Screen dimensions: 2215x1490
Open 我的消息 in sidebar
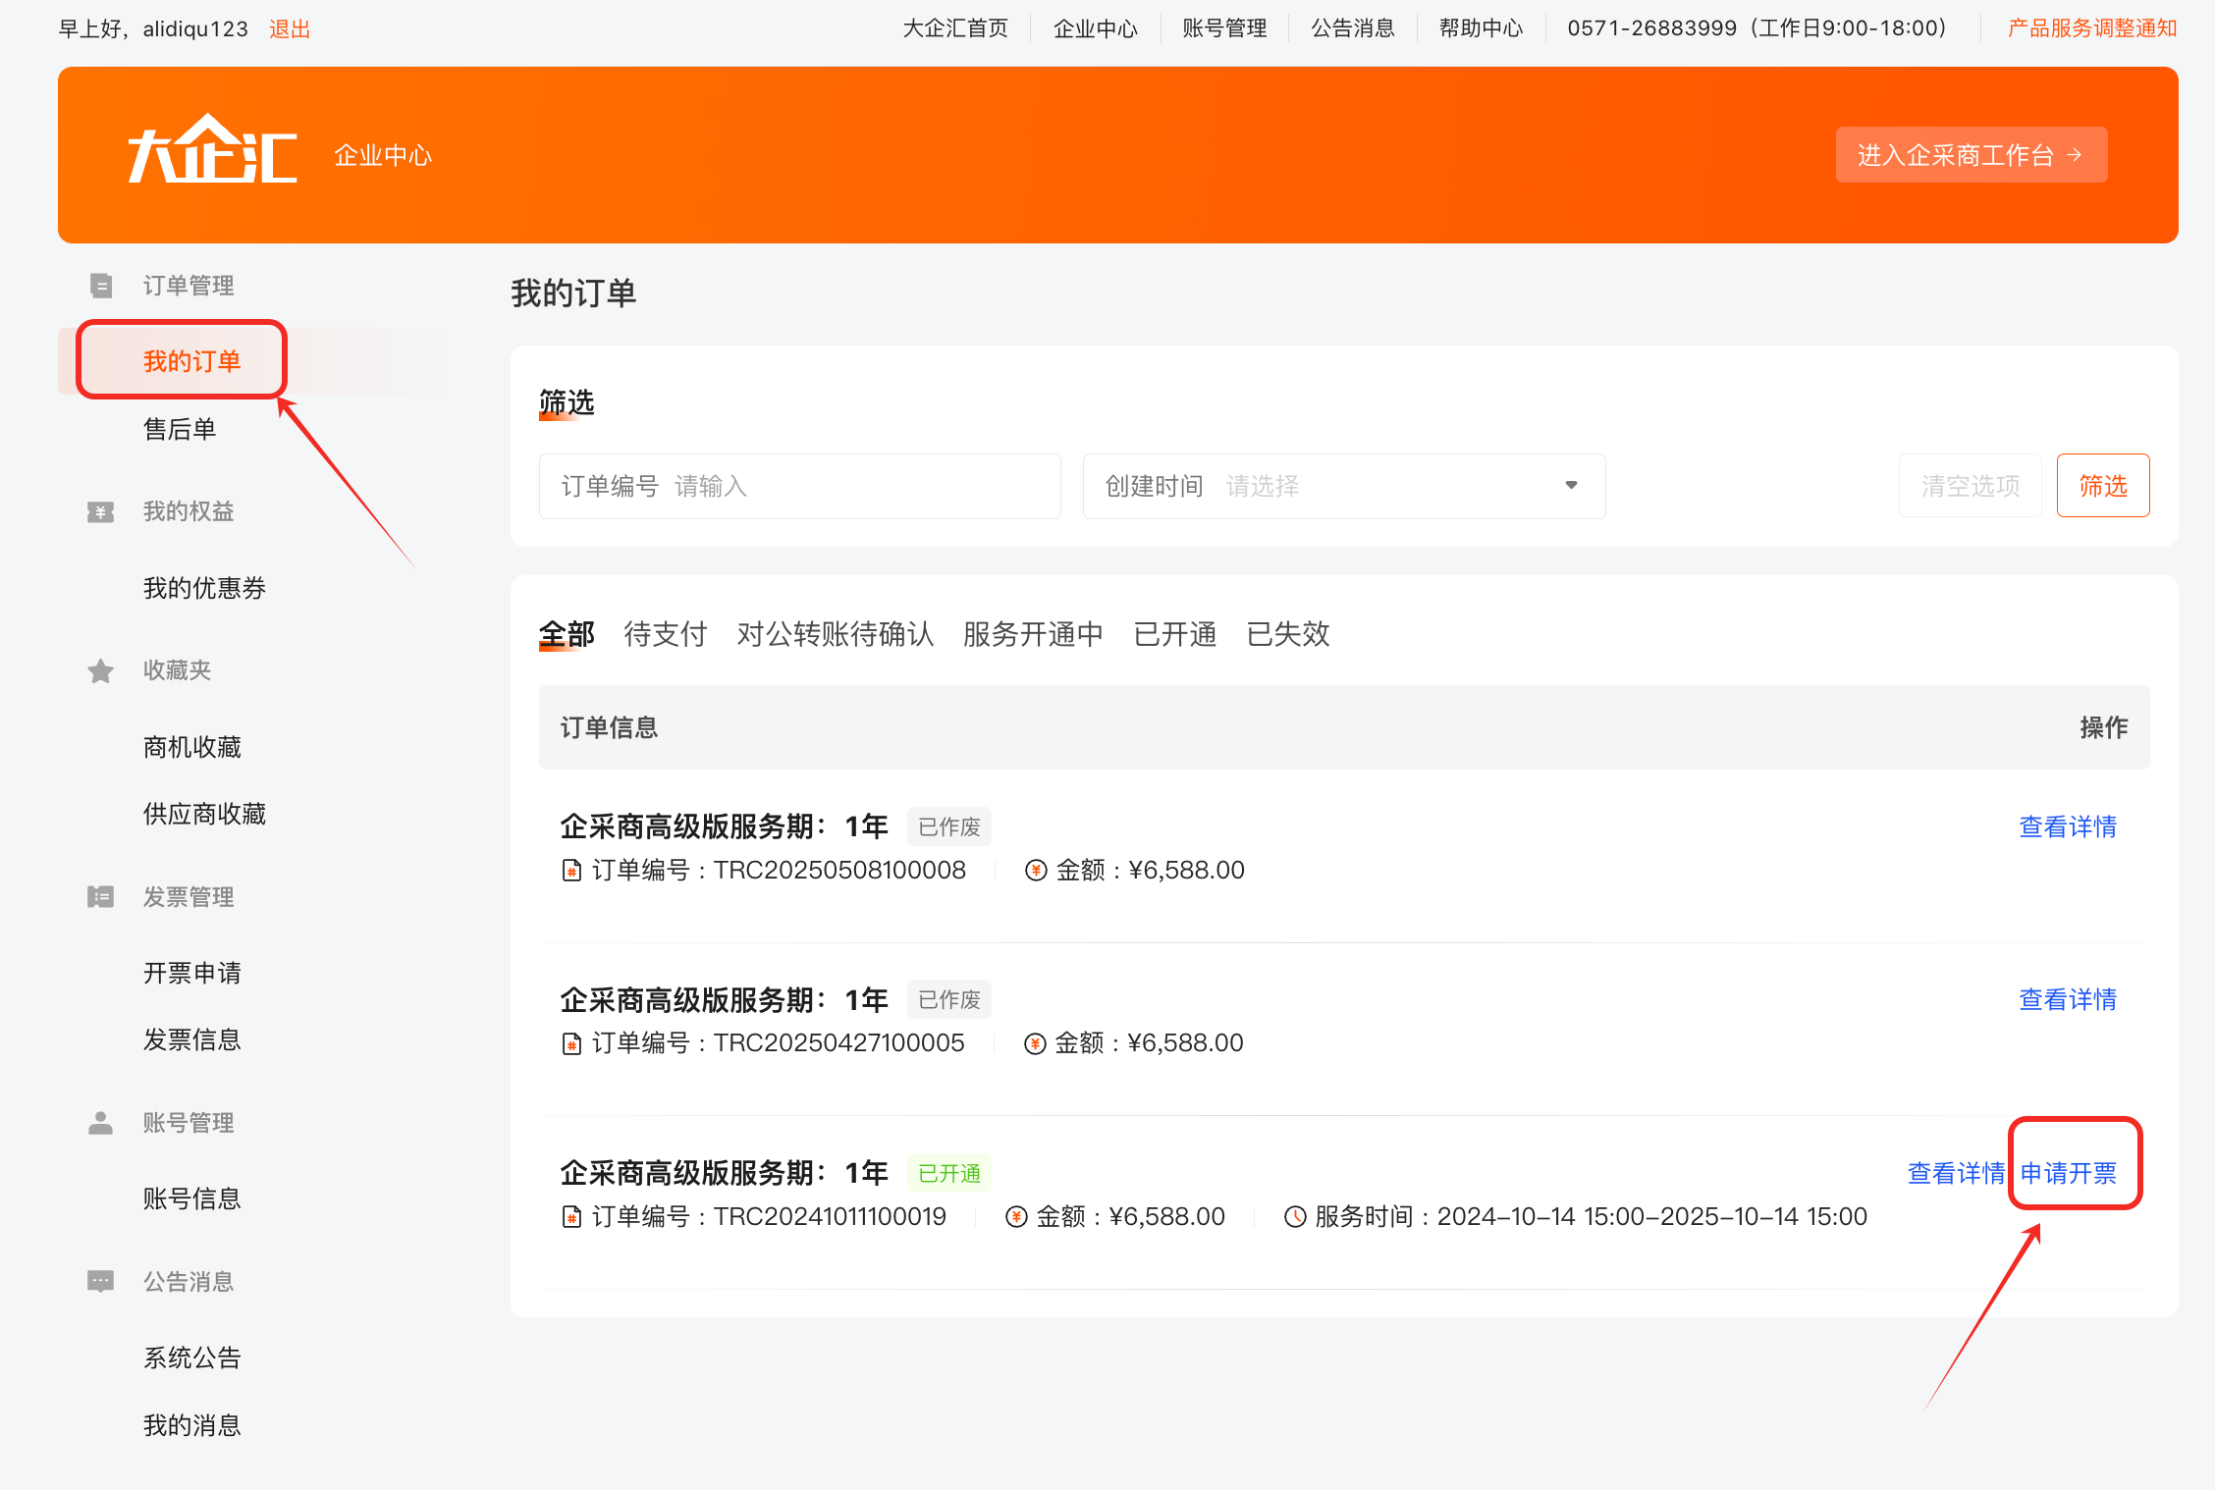coord(192,1425)
